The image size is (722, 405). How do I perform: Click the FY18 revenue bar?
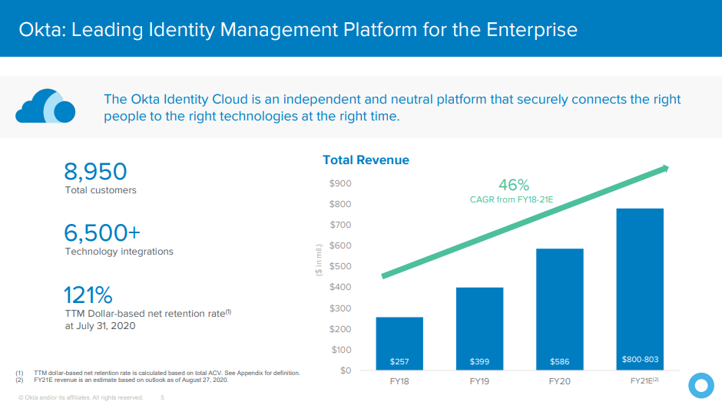pyautogui.click(x=399, y=344)
